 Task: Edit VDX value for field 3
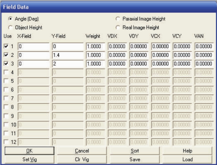117,63
